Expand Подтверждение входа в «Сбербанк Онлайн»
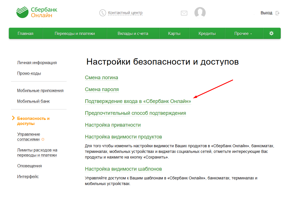283x198 pixels. (138, 101)
